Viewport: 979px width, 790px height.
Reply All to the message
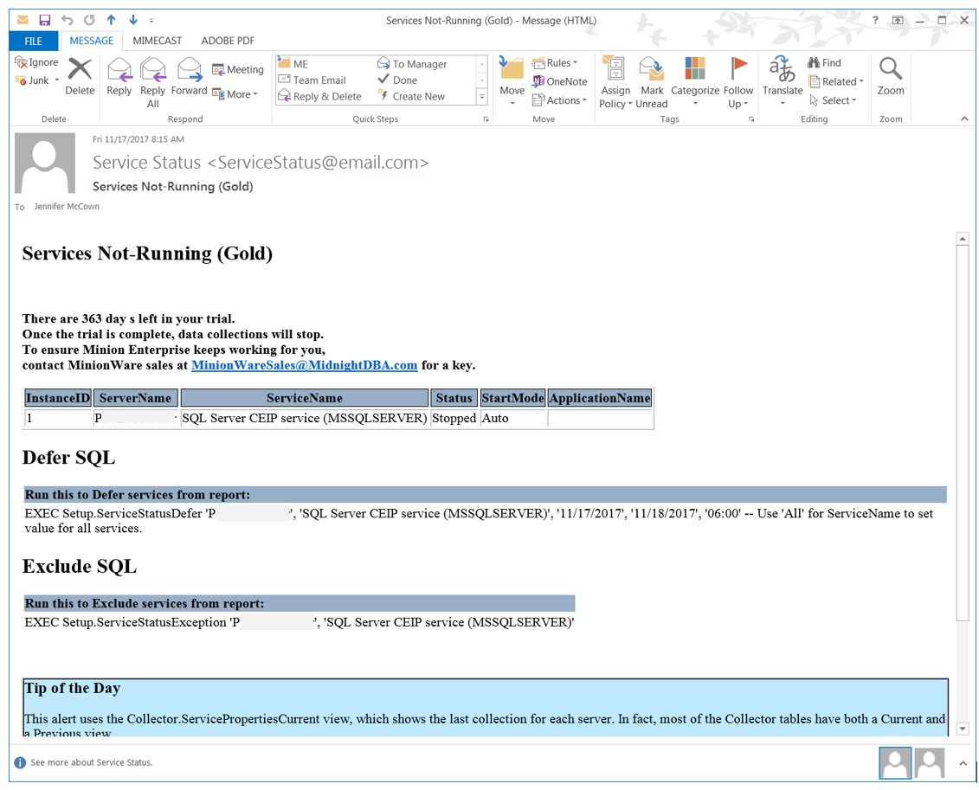[153, 82]
